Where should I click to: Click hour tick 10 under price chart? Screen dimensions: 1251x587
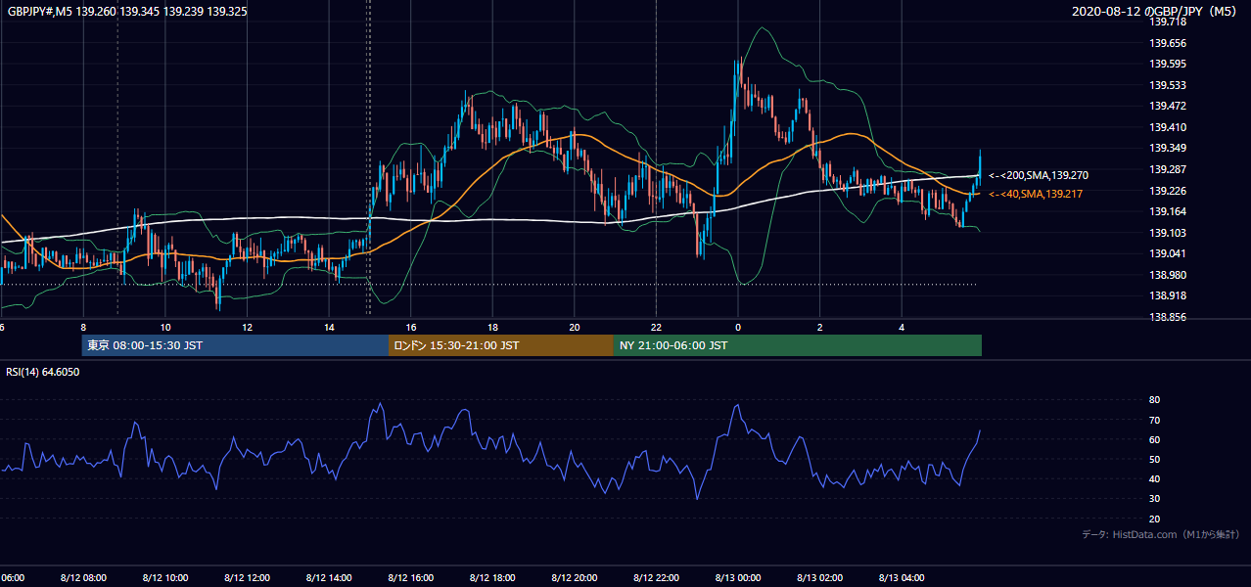coord(165,328)
